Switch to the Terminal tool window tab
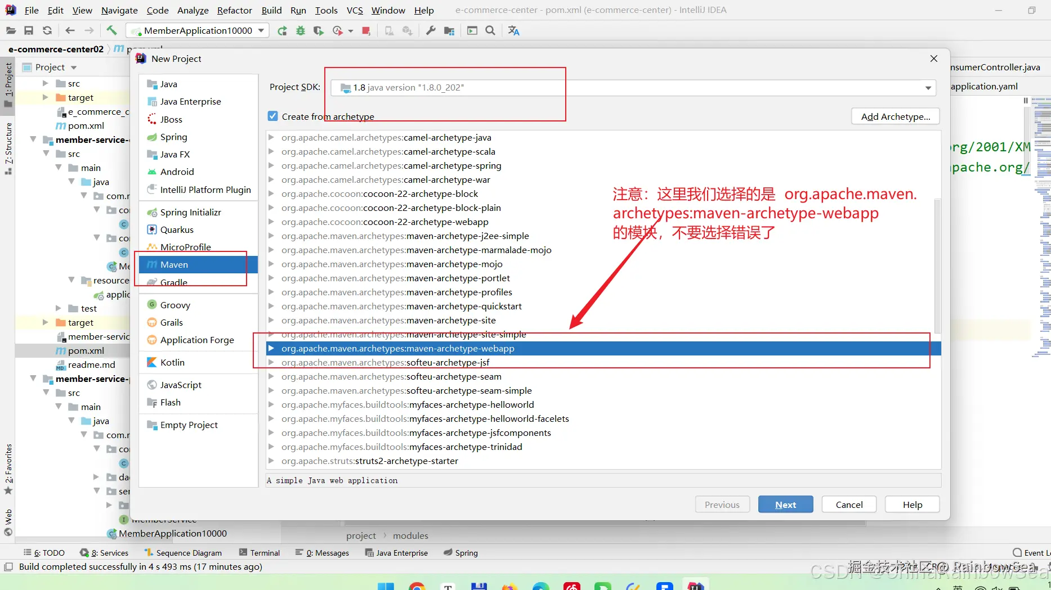 [259, 553]
